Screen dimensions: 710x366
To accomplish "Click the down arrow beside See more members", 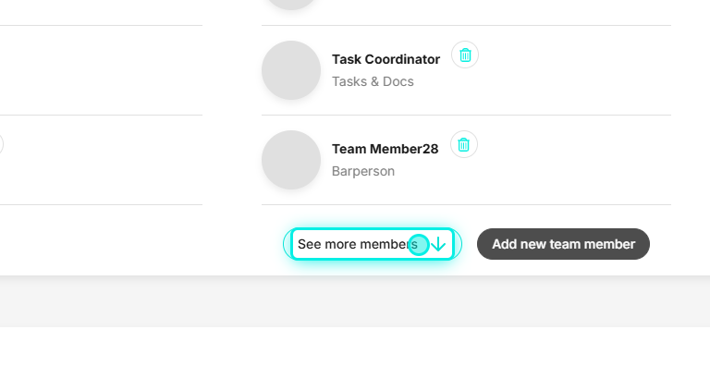I will pos(438,244).
